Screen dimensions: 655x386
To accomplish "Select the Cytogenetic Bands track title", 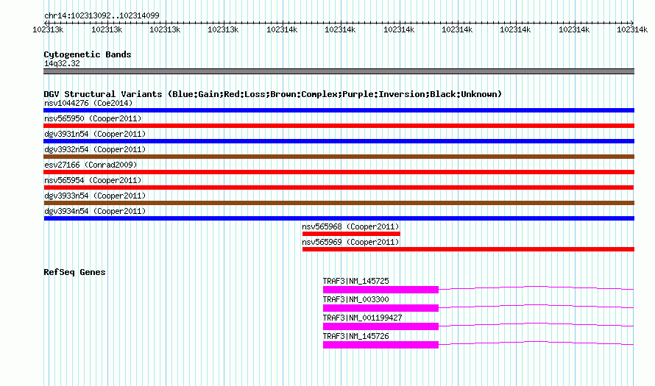I will (88, 54).
